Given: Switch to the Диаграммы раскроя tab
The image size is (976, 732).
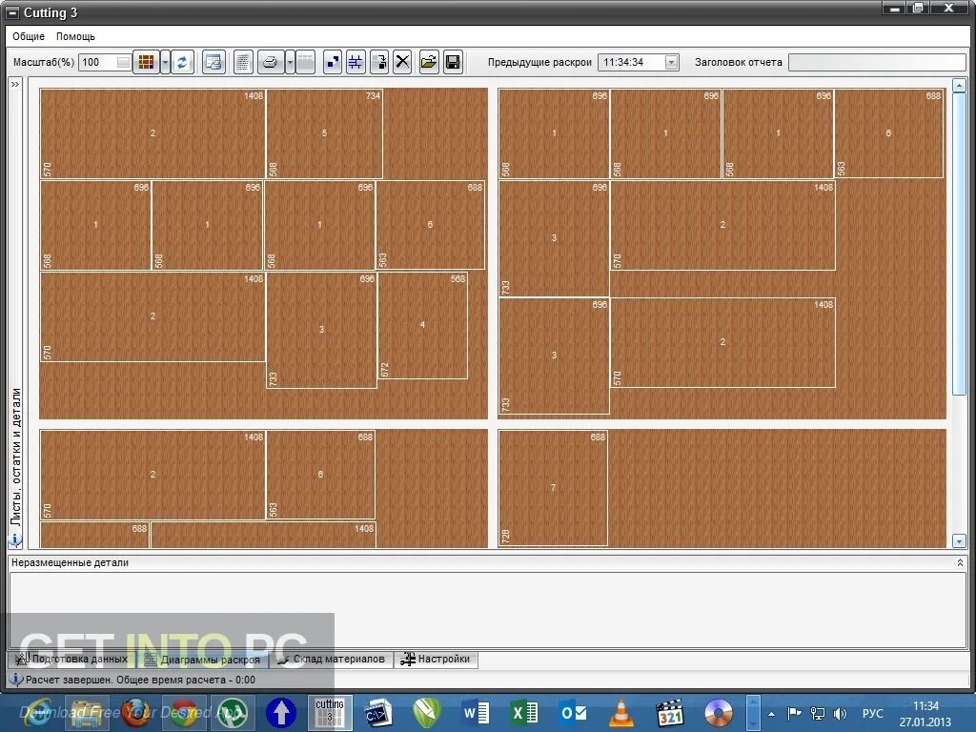Looking at the screenshot, I should click(x=202, y=660).
